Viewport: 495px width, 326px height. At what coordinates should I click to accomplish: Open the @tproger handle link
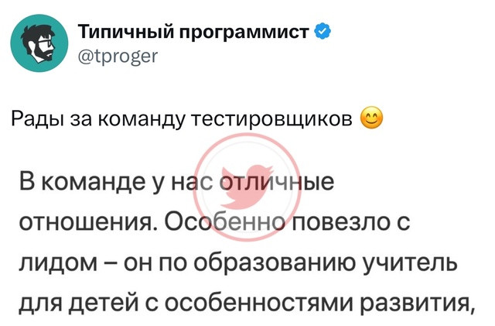[118, 57]
